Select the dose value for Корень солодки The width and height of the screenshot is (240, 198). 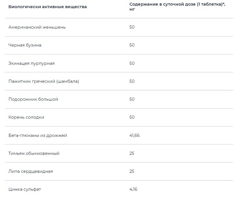(132, 117)
